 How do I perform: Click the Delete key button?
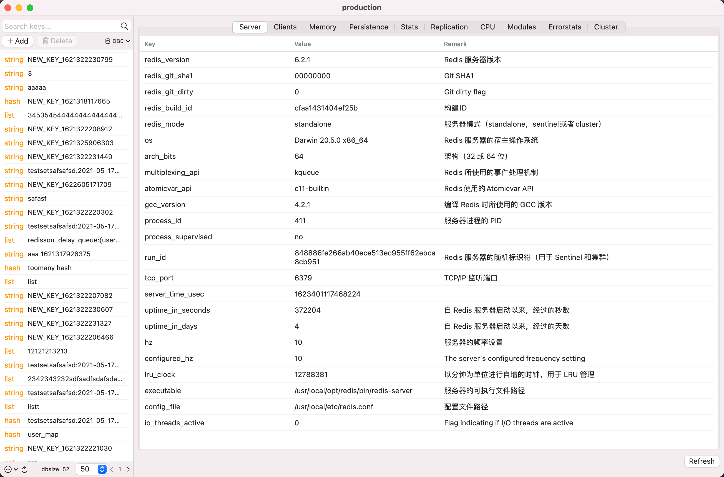tap(57, 41)
